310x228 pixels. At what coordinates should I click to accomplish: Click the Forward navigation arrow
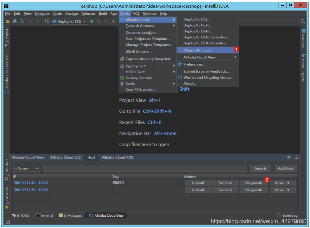pyautogui.click(x=38, y=21)
